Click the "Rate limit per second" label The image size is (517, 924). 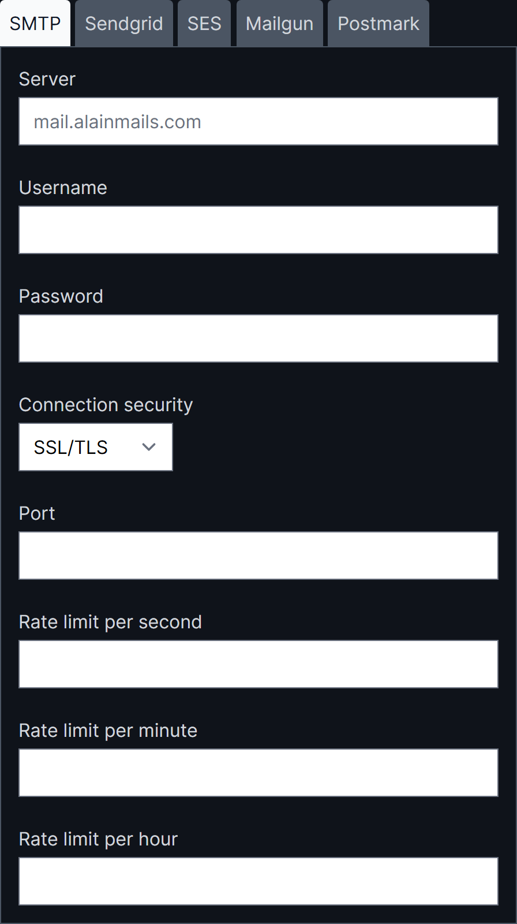coord(110,622)
